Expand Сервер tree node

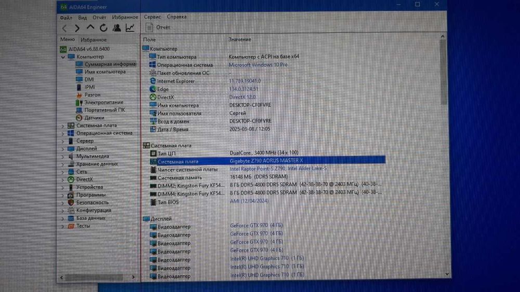(x=63, y=141)
